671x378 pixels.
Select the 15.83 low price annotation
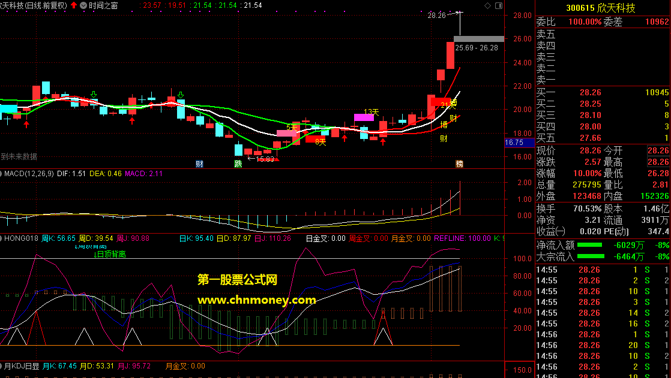point(265,159)
